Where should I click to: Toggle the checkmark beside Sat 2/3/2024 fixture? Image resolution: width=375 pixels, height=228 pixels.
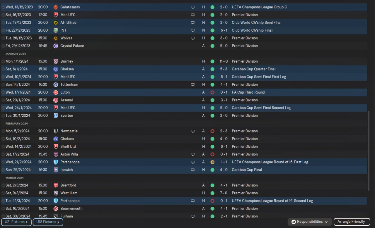coord(3,185)
